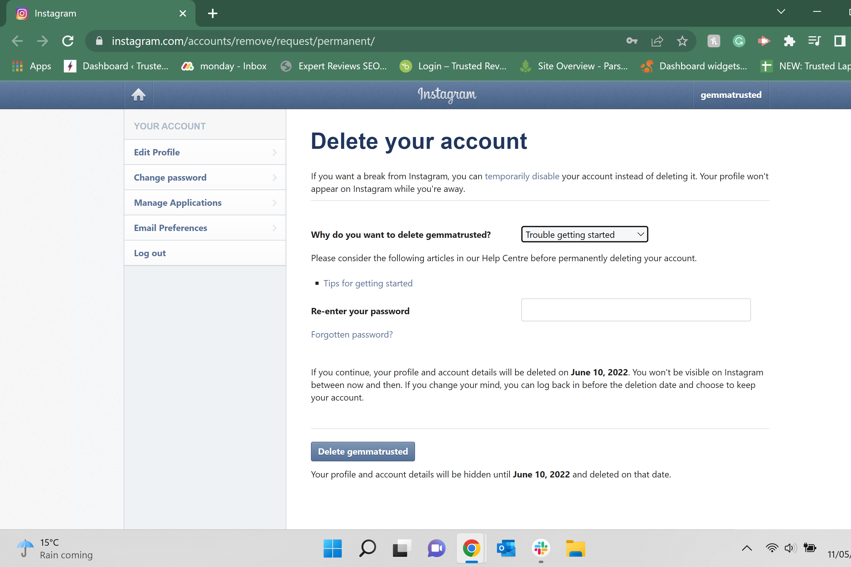The height and width of the screenshot is (567, 851).
Task: Open Manage Applications in account sidebar
Action: [x=205, y=203]
